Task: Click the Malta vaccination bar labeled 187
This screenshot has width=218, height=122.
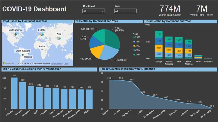Action: (89, 99)
